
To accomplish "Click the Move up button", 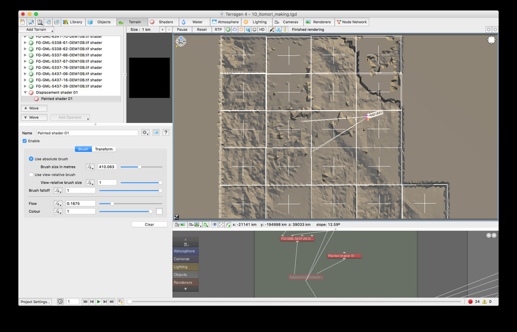I will pos(34,108).
